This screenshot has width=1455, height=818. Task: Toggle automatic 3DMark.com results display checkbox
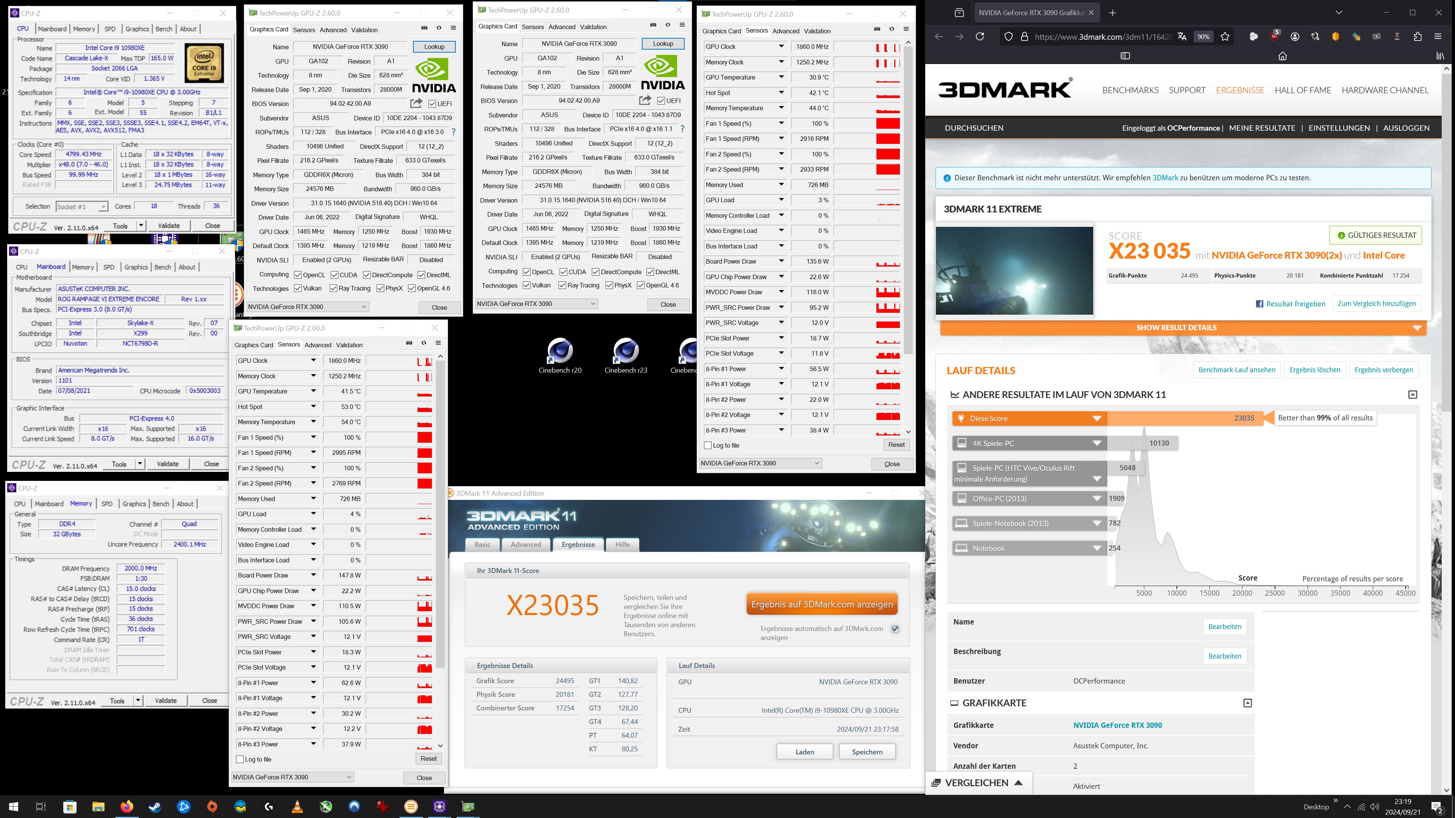895,629
